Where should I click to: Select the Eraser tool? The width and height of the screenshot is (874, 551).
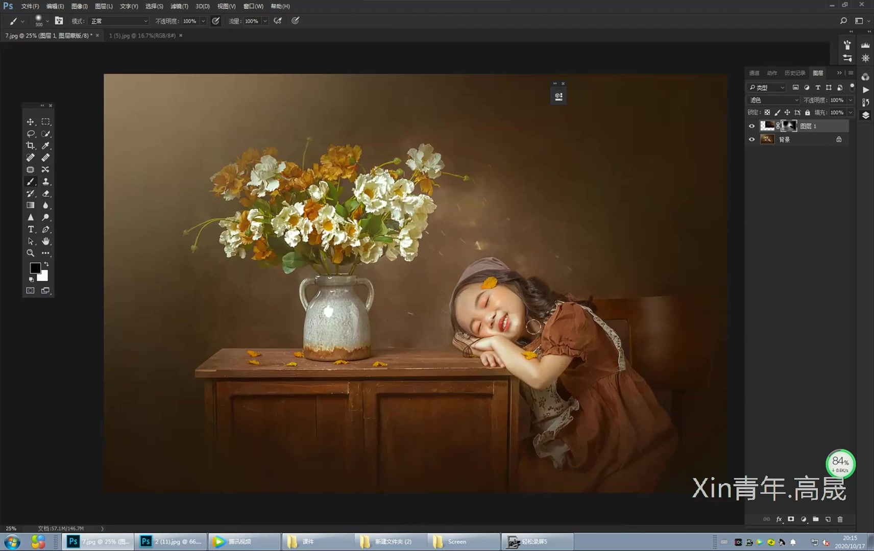tap(46, 193)
